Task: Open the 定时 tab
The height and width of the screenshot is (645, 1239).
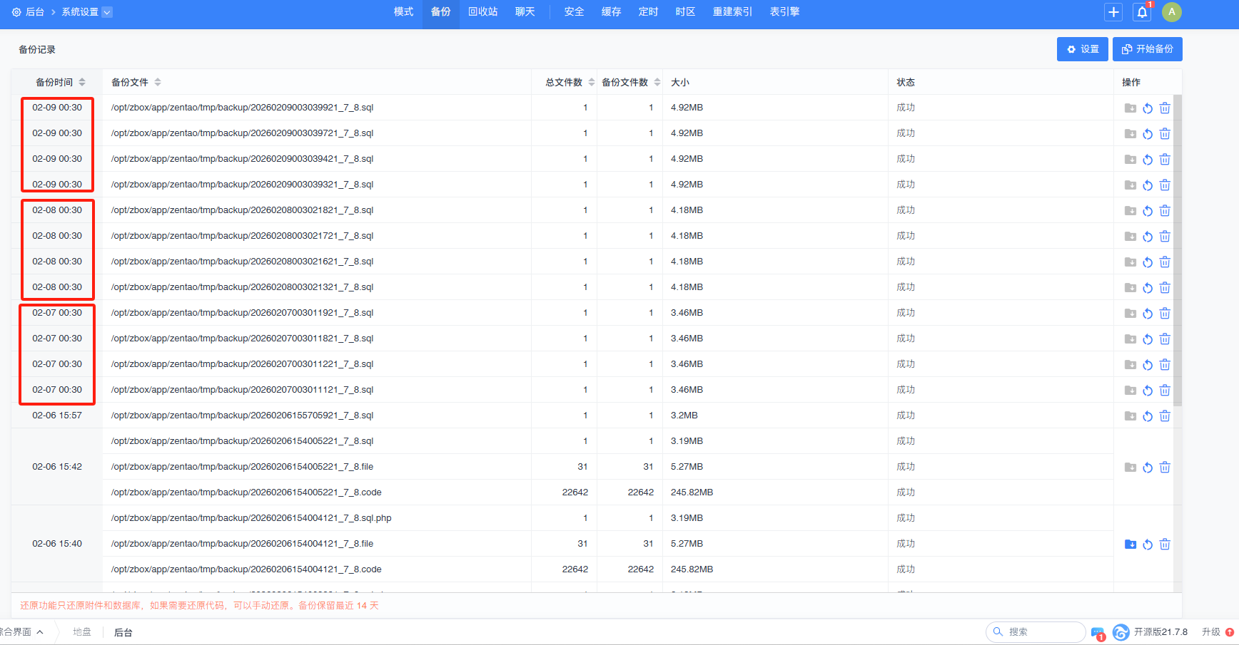Action: coord(648,12)
